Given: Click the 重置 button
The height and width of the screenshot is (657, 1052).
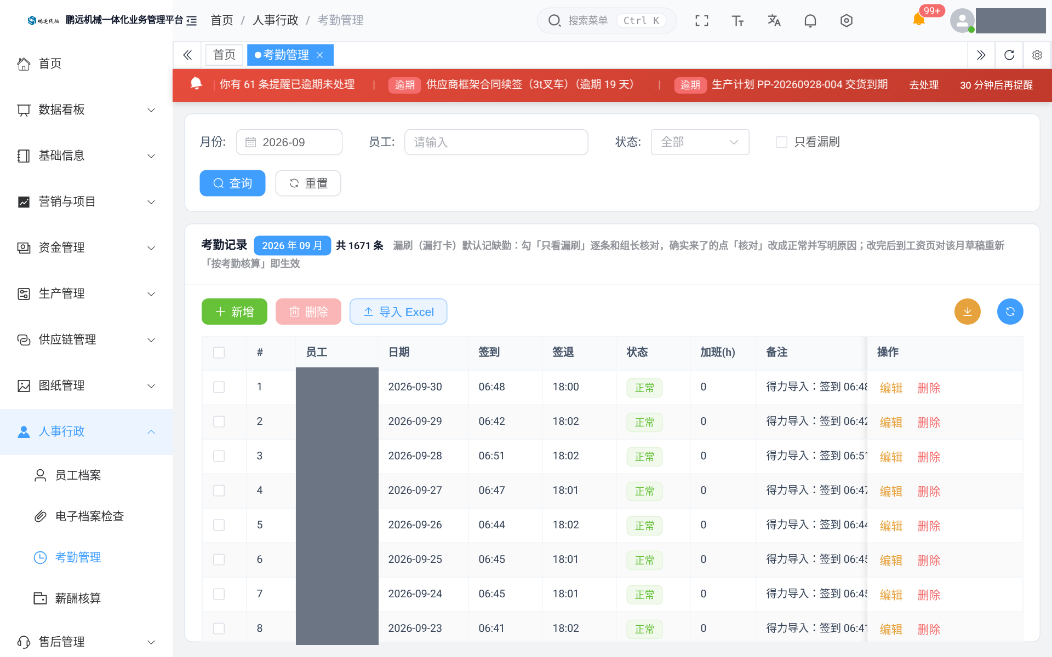Looking at the screenshot, I should [308, 183].
